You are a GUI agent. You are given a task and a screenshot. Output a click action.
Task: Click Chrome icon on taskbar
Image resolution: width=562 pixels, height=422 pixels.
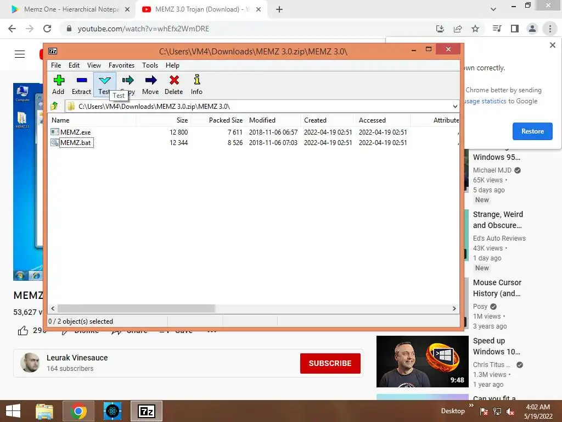click(x=78, y=411)
